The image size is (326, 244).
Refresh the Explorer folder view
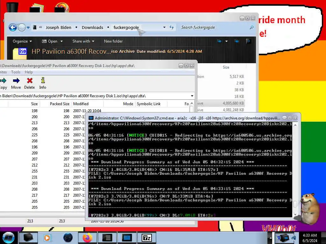[x=172, y=27]
